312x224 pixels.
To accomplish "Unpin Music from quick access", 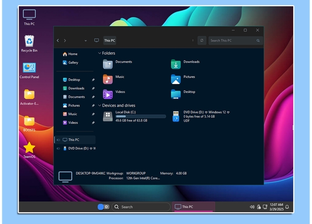I will 93,114.
